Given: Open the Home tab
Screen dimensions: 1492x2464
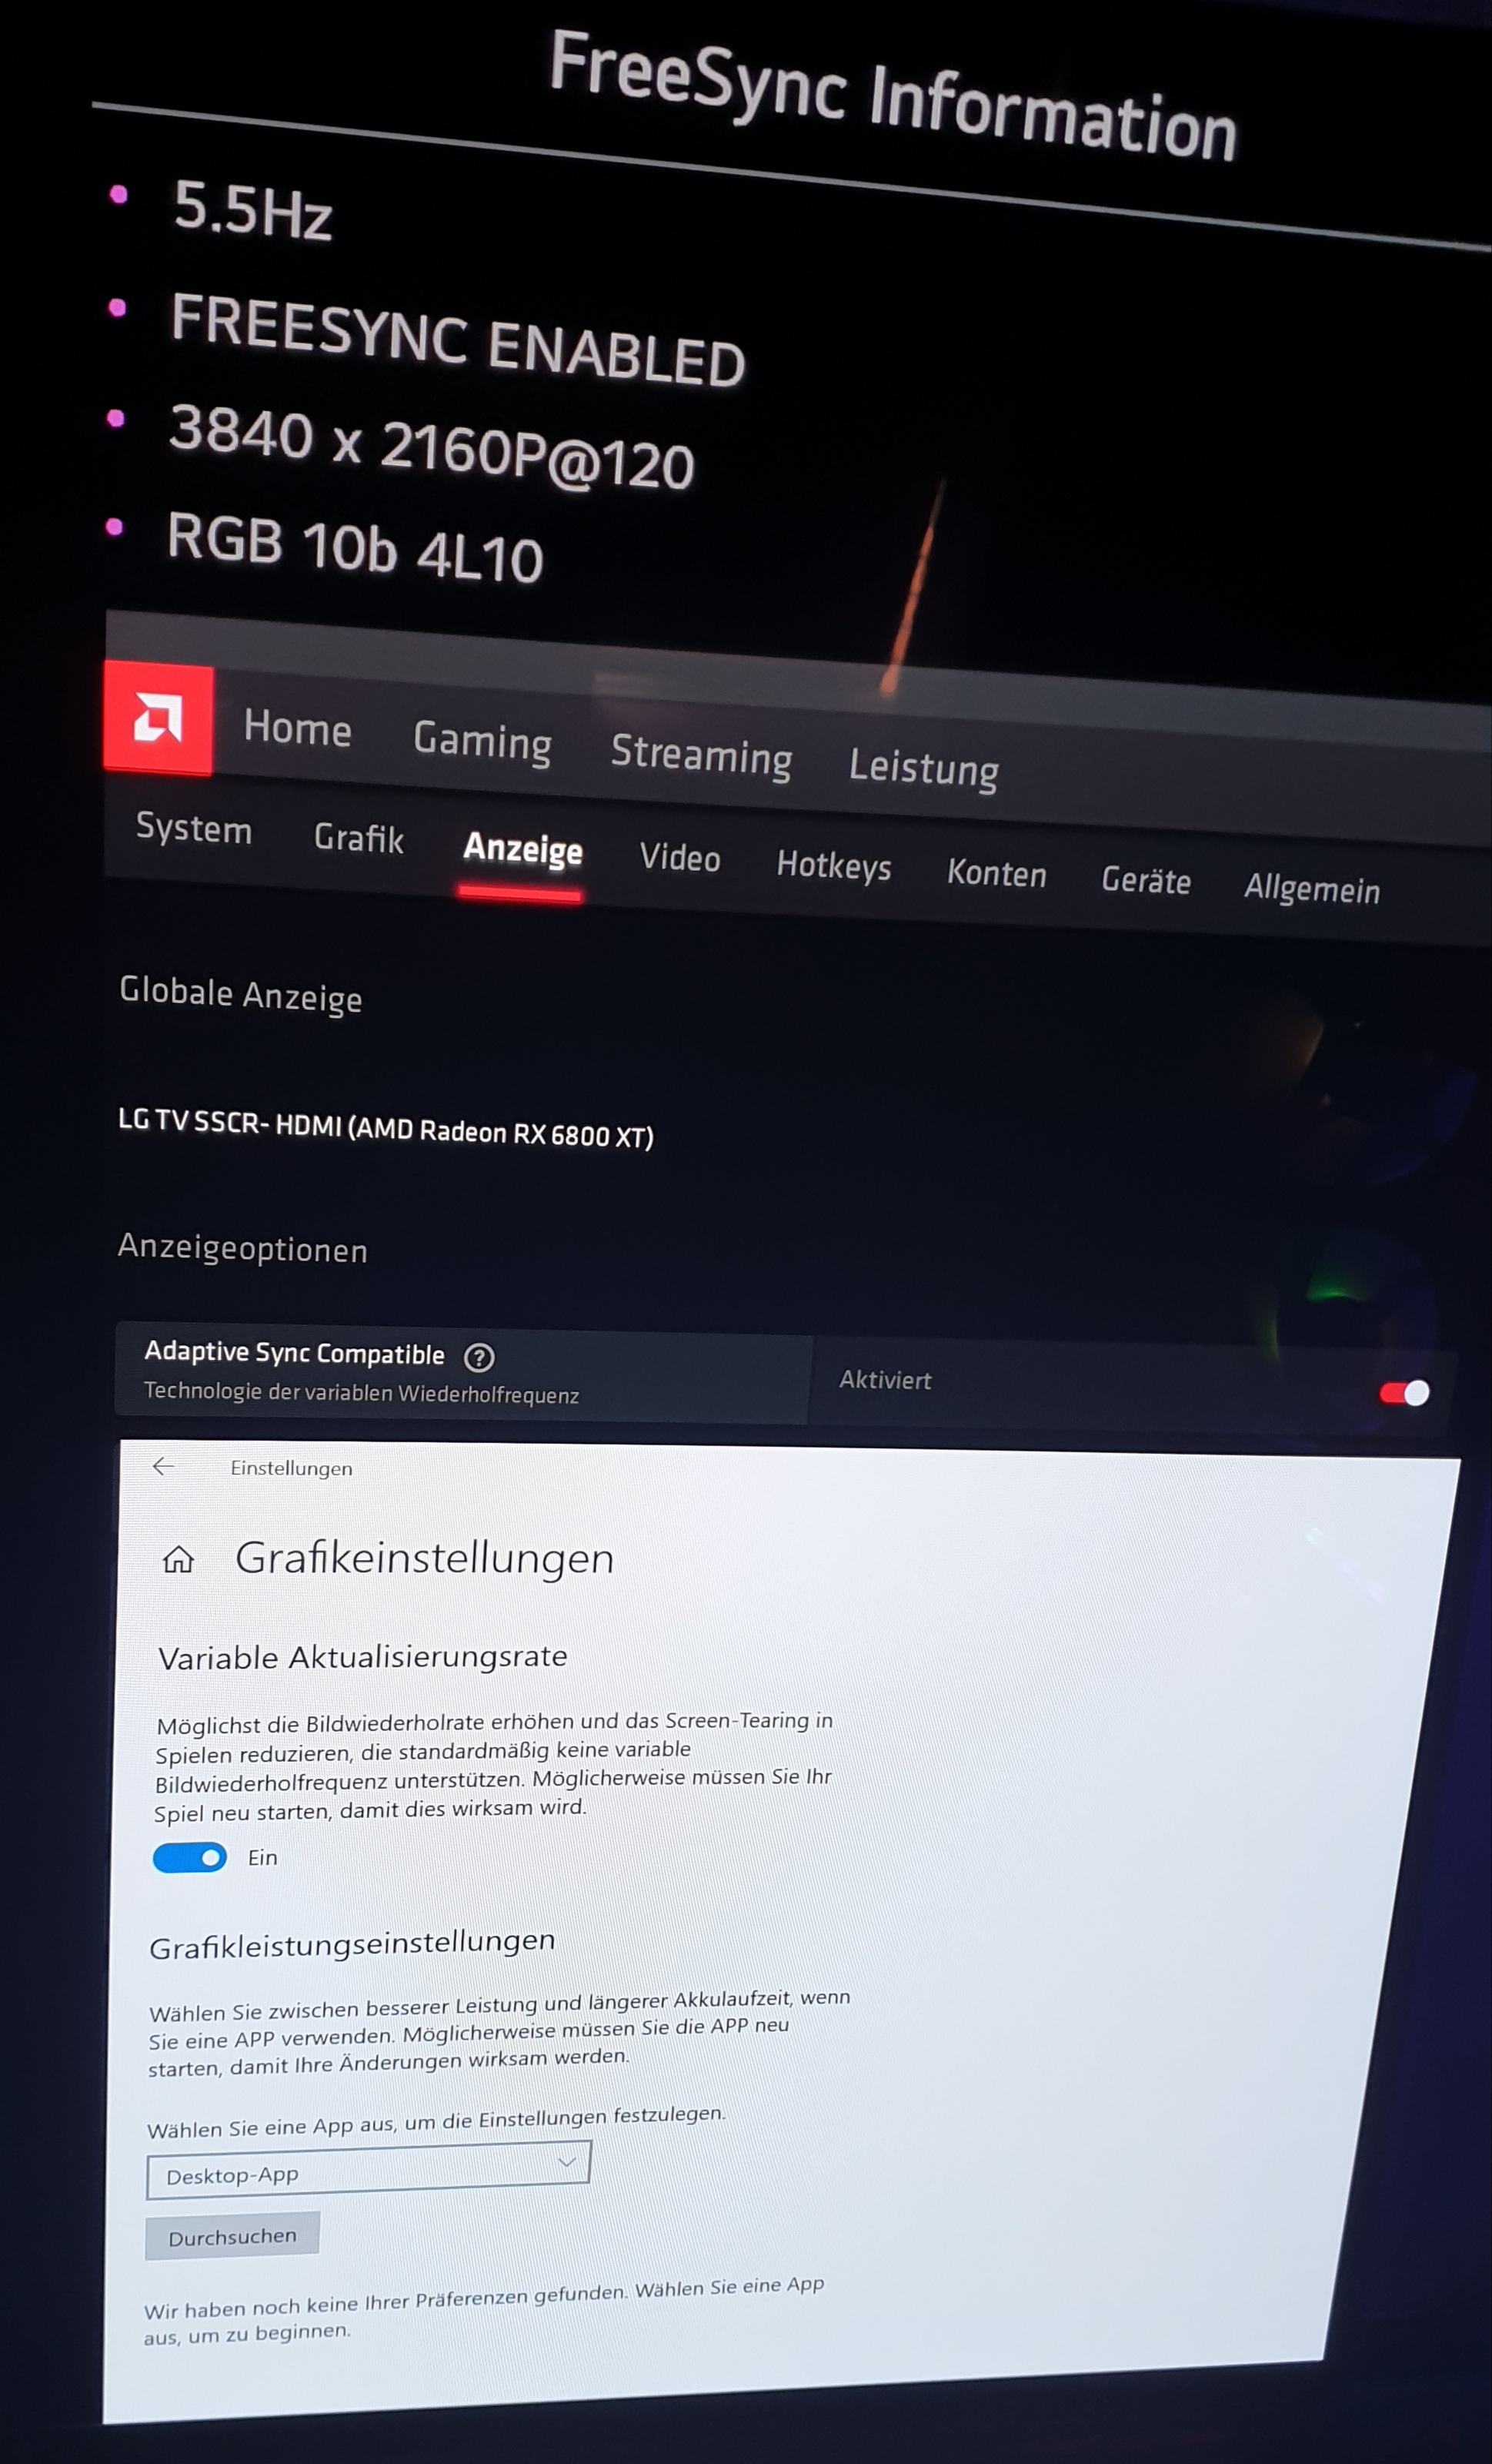Looking at the screenshot, I should pyautogui.click(x=297, y=727).
